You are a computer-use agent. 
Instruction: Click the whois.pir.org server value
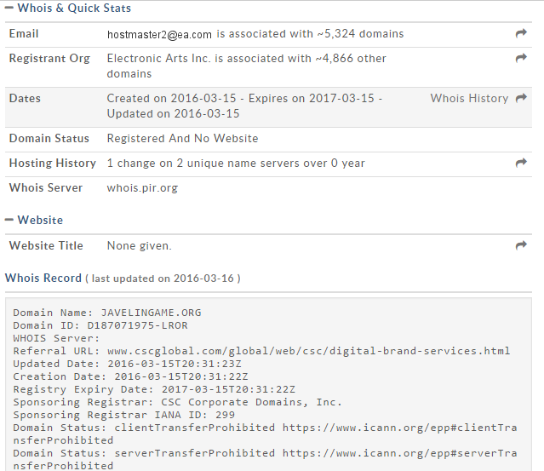click(x=142, y=187)
